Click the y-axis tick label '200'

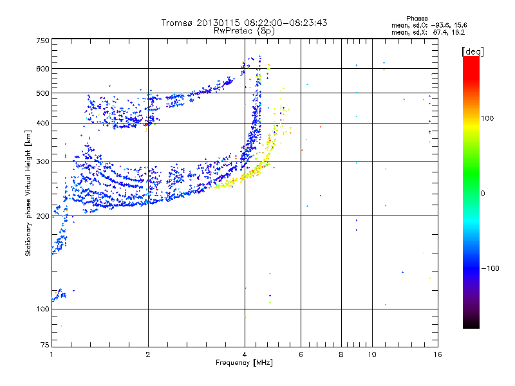coord(42,216)
